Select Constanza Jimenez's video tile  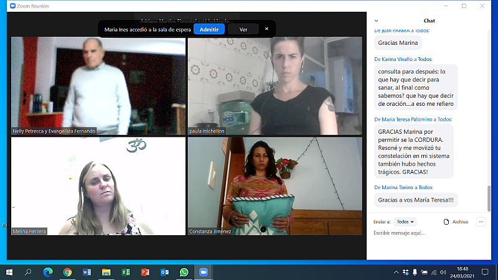click(x=275, y=186)
